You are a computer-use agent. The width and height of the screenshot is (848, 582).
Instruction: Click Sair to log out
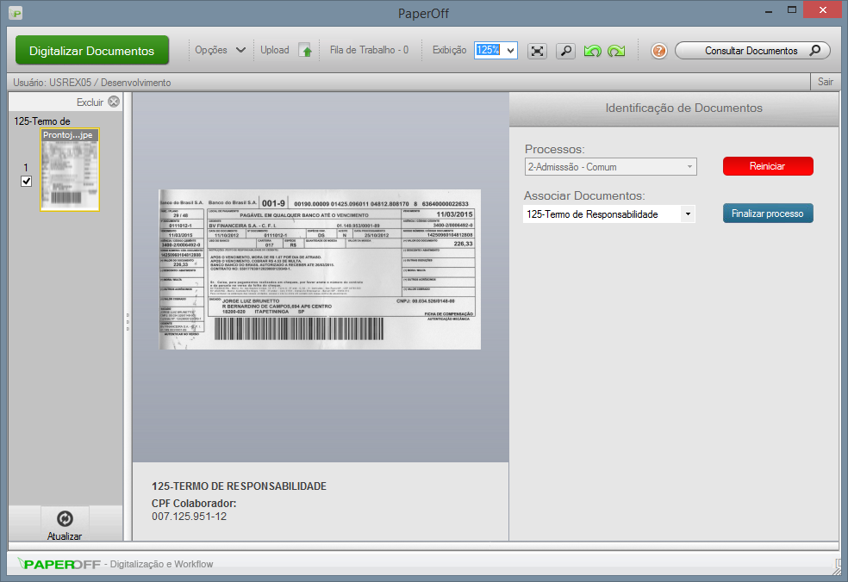[826, 82]
